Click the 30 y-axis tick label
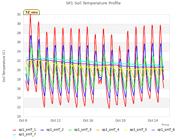Viewport: 187px width, 140px height. click(x=19, y=24)
